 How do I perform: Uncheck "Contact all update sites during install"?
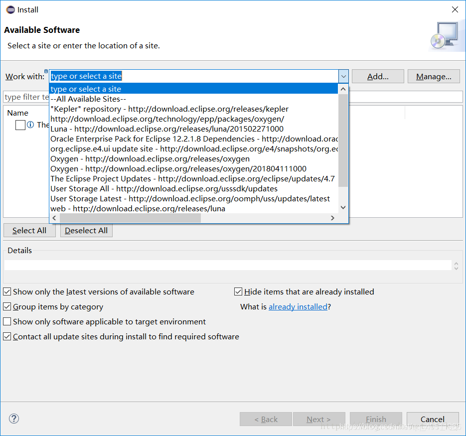[7, 336]
